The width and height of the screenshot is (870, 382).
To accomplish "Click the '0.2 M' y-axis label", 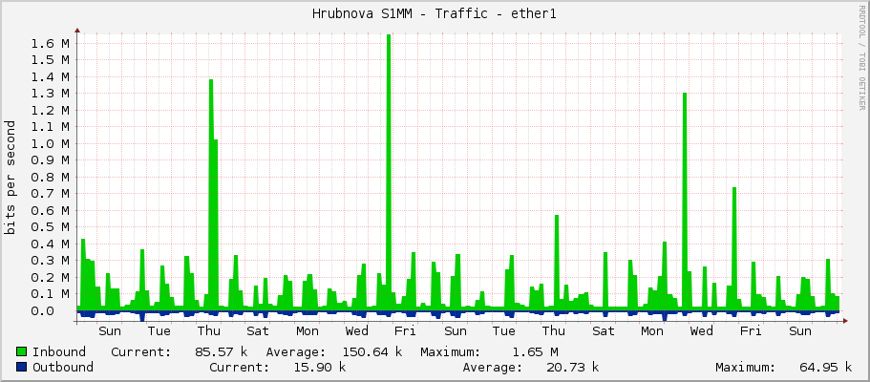I will point(50,277).
